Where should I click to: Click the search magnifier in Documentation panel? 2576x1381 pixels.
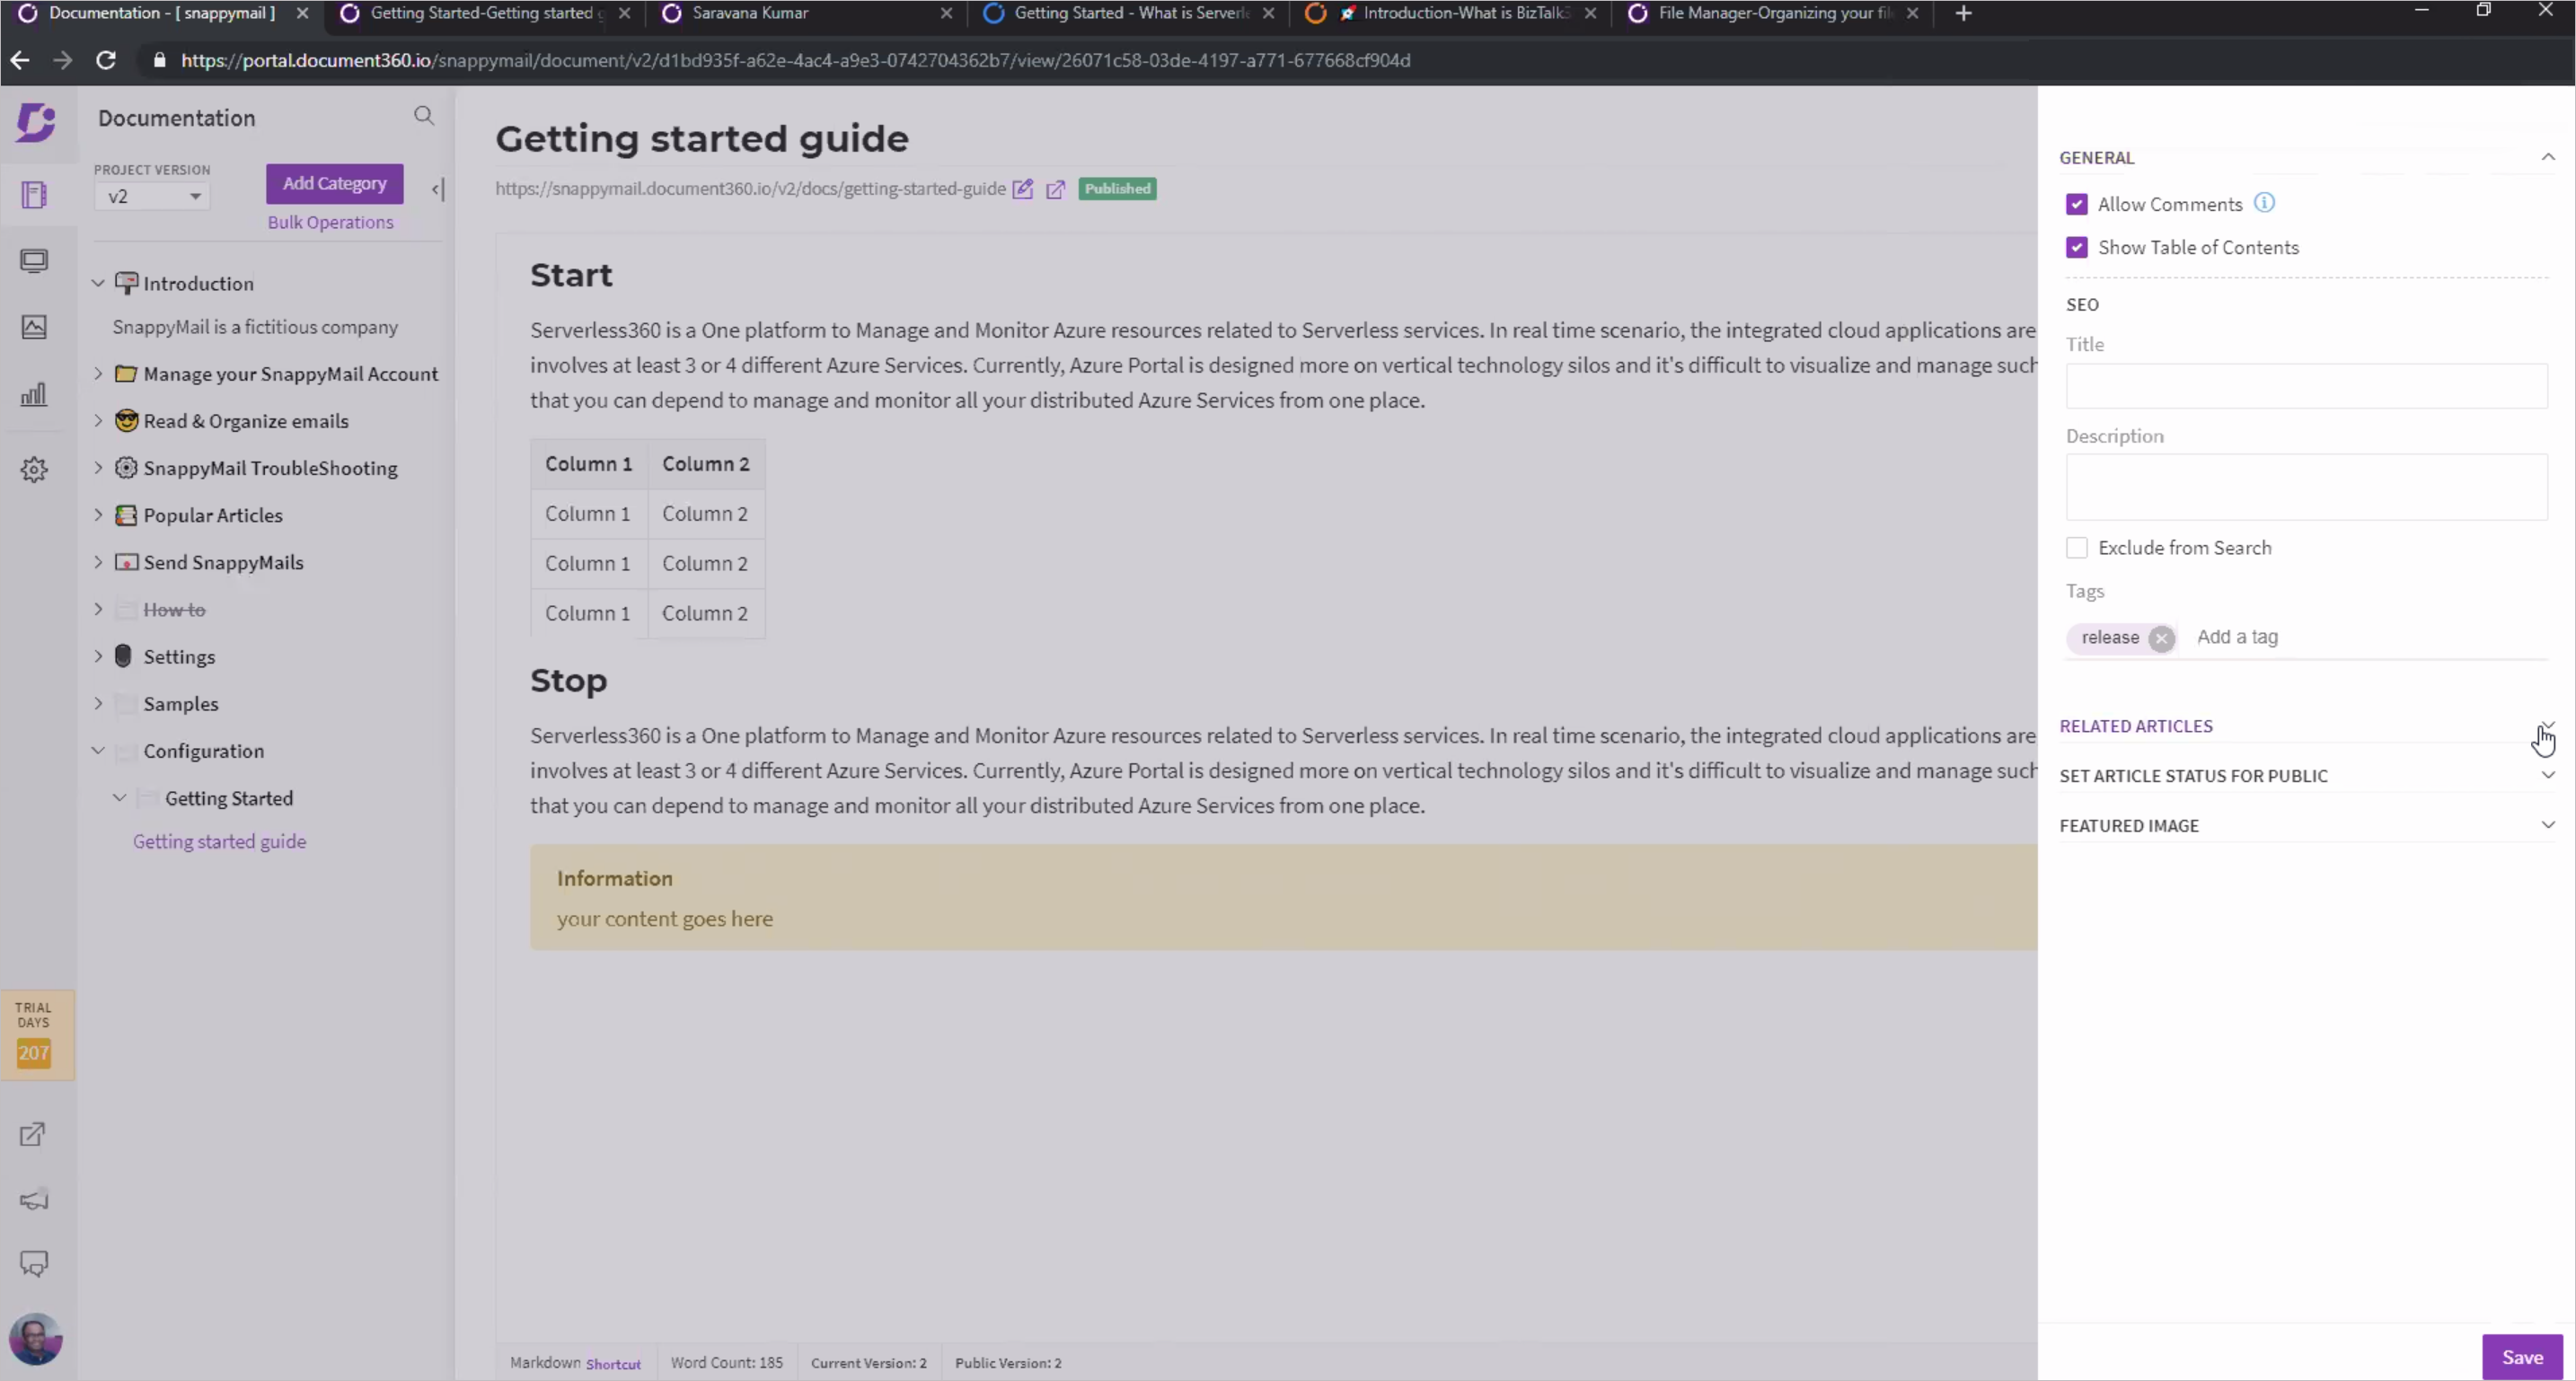(x=424, y=116)
